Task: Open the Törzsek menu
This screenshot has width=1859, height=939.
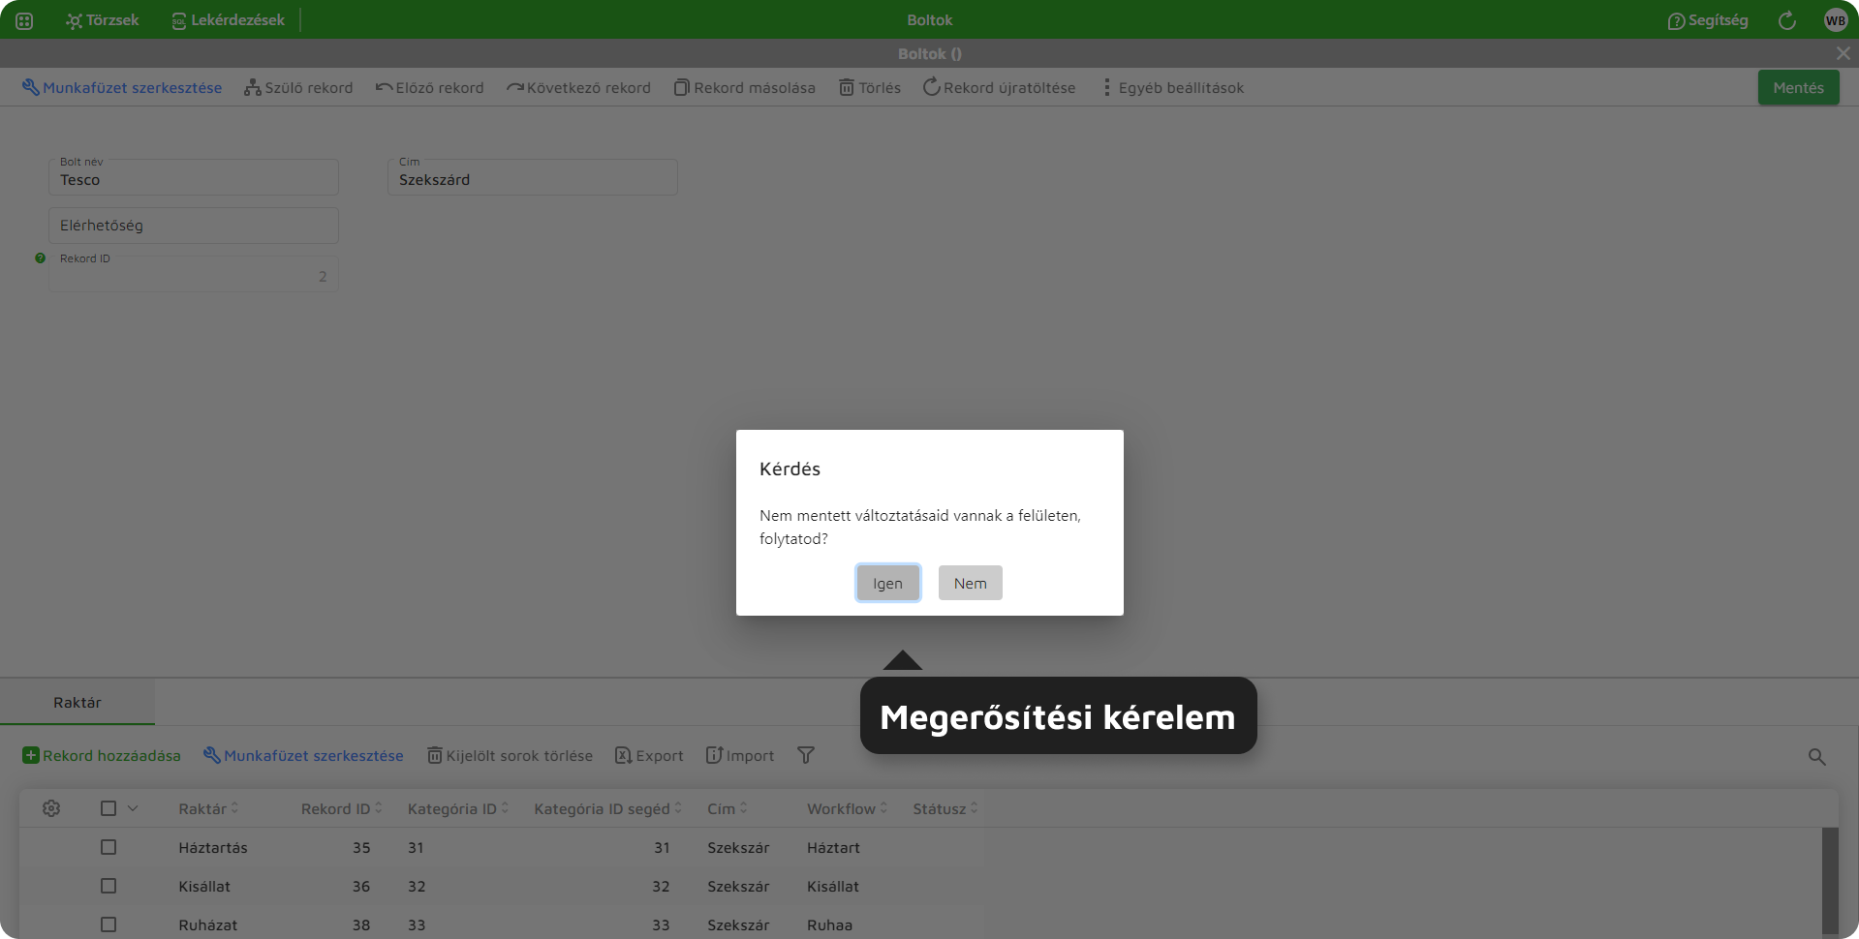Action: [103, 20]
